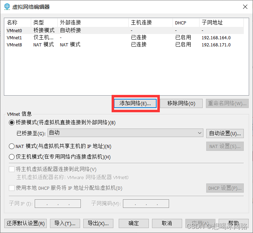Click into the 子网 IP input field

tap(58, 204)
